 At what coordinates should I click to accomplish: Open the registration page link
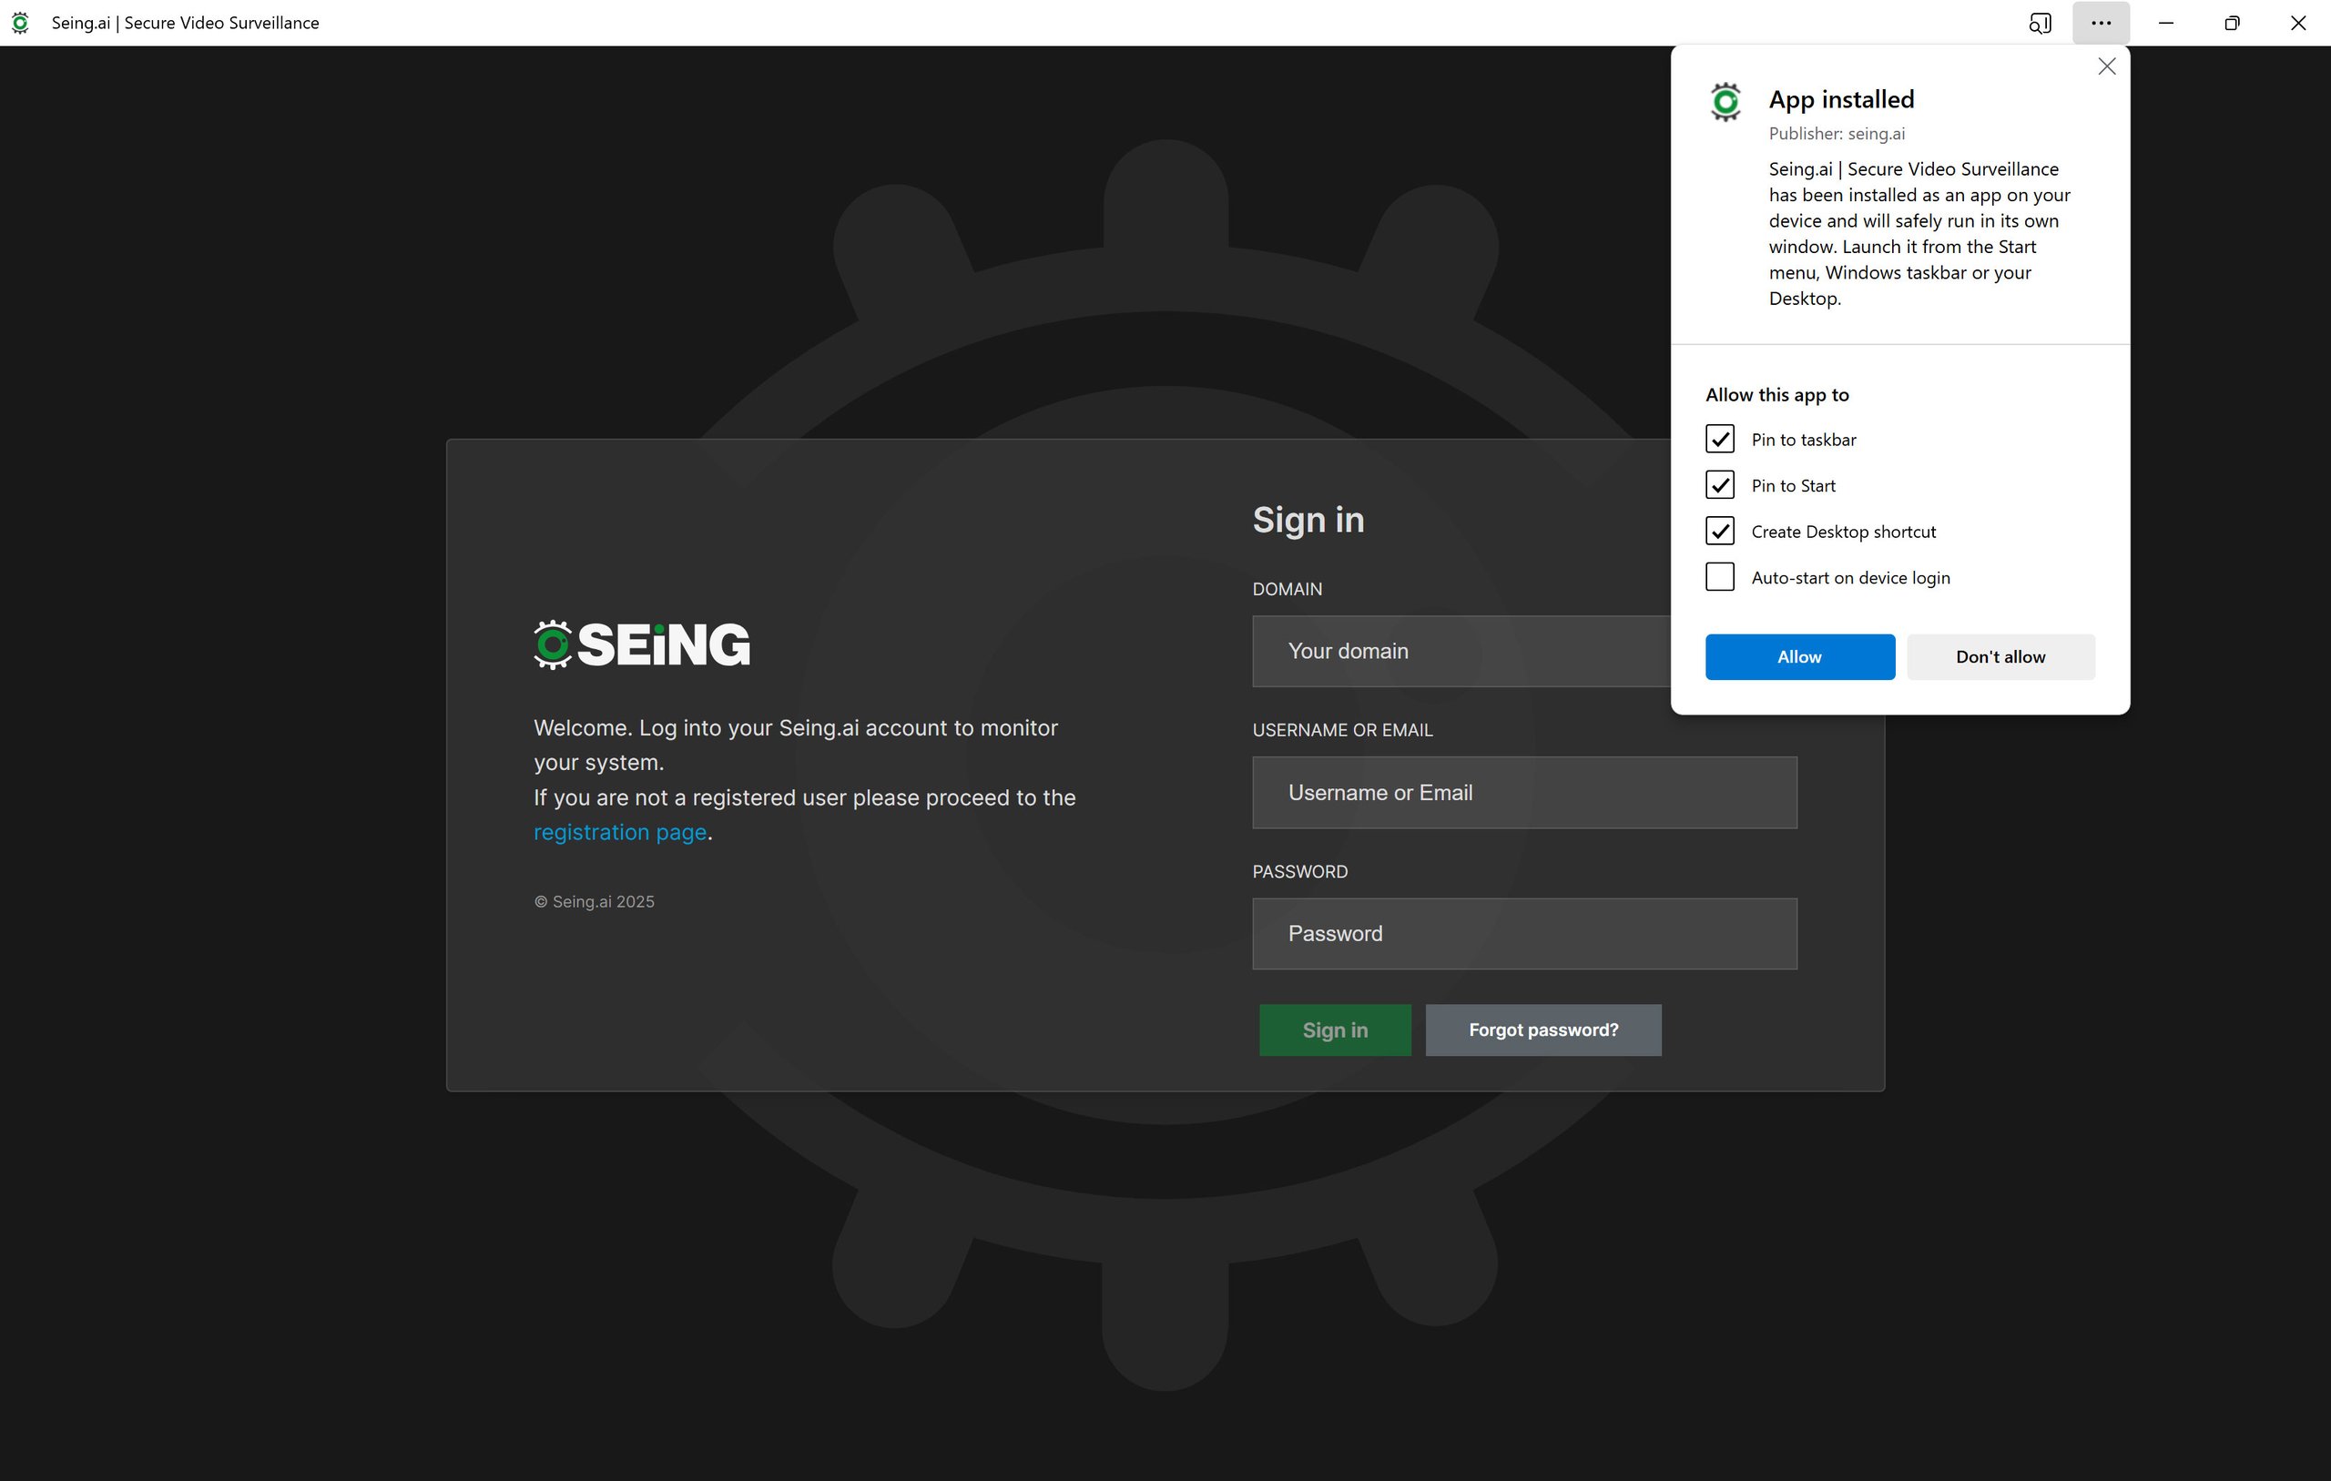[x=619, y=833]
